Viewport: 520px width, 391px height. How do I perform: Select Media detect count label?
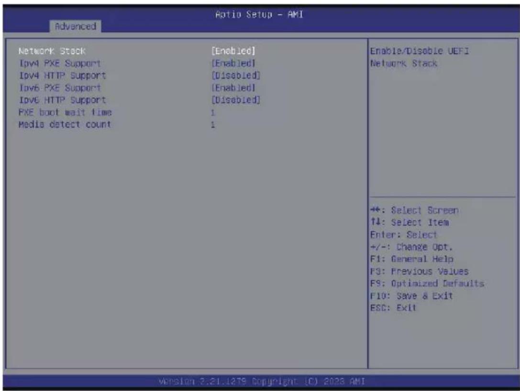click(x=65, y=125)
